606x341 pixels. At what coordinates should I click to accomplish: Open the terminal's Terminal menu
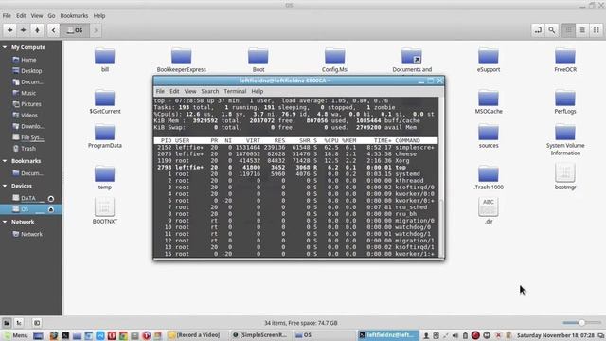(235, 91)
